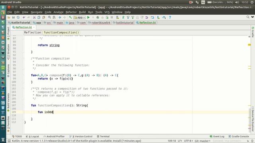Click the Cut scissors icon
255x143 pixels.
(x=34, y=17)
